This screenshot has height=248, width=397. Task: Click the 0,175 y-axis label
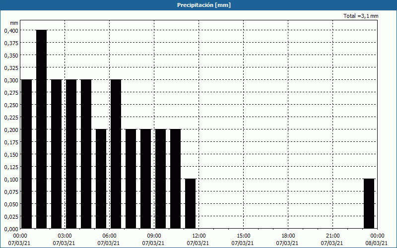click(x=11, y=142)
